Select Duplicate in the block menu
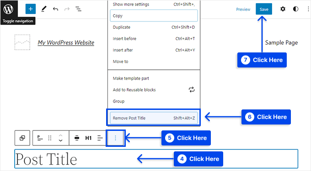The width and height of the screenshot is (311, 171). [154, 27]
